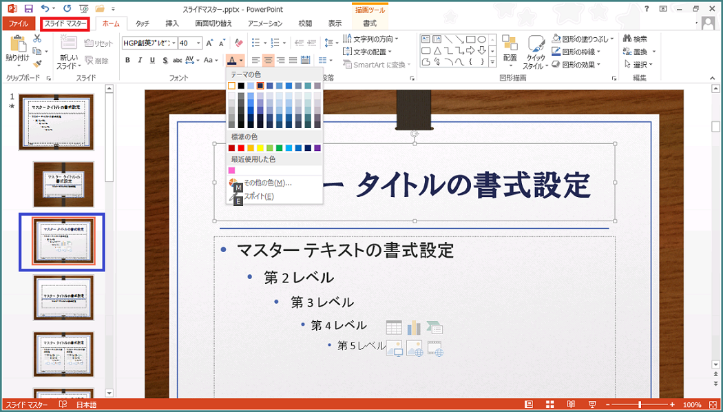Decrease font size with the smaller A icon
This screenshot has width=723, height=412.
tap(222, 43)
